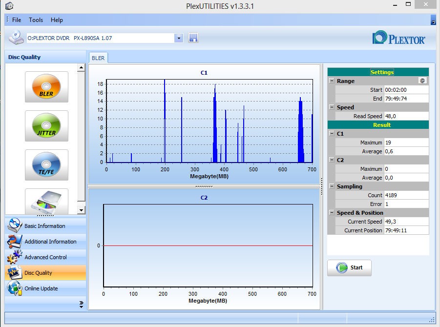Click the PlexUTILITIES app icon in title bar
440x327 pixels.
pyautogui.click(x=9, y=5)
